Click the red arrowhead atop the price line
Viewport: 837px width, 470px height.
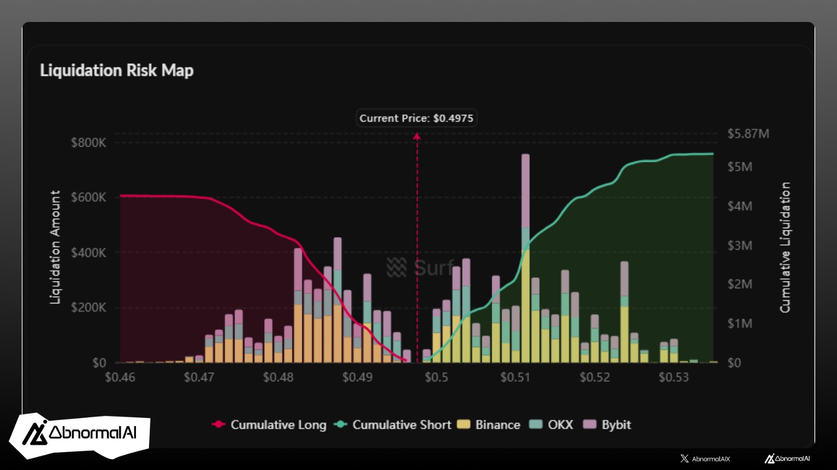pyautogui.click(x=417, y=137)
